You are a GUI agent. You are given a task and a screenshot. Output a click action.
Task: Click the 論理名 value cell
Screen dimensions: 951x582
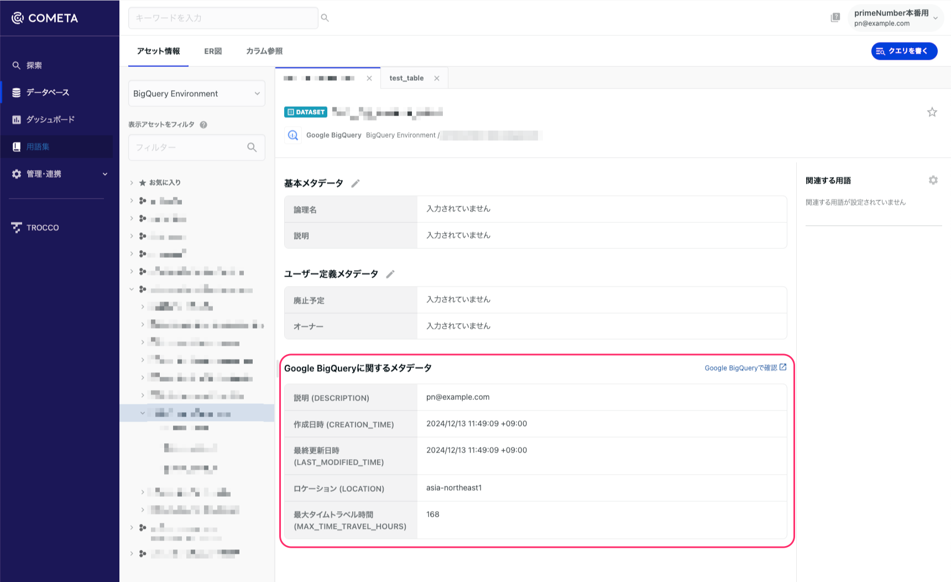[602, 209]
